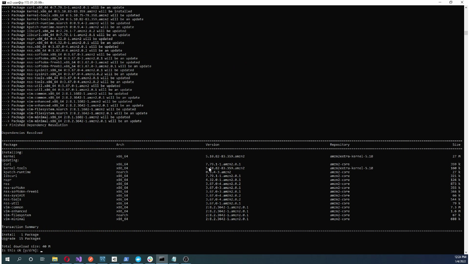Click the "Total download size: 40 M" line
This screenshot has width=470, height=264.
click(26, 246)
